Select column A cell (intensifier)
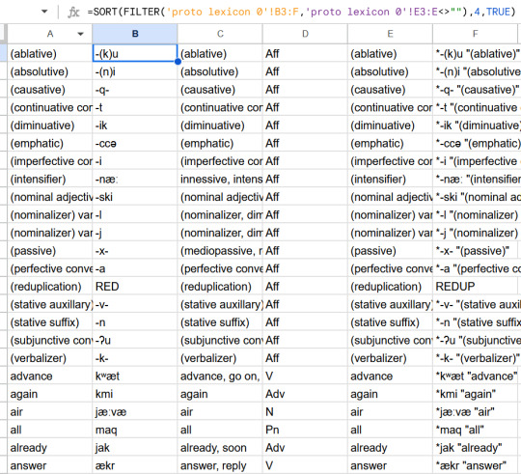 50,180
